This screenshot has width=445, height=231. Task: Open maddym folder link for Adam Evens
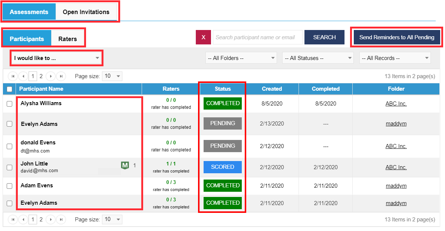point(396,185)
